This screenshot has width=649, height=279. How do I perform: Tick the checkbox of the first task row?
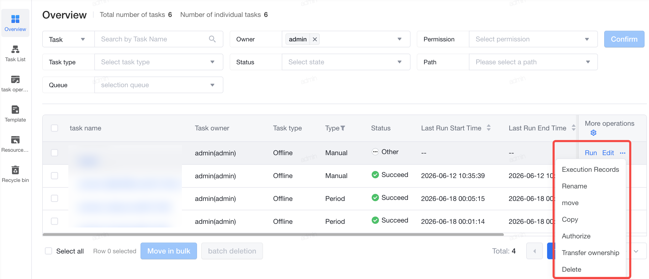54,153
